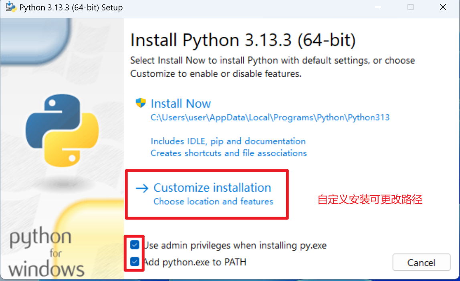The height and width of the screenshot is (281, 460).
Task: Toggle 'Add python.exe to PATH'
Action: [135, 262]
